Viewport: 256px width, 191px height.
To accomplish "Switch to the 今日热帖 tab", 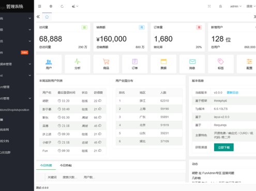I will [66, 165].
